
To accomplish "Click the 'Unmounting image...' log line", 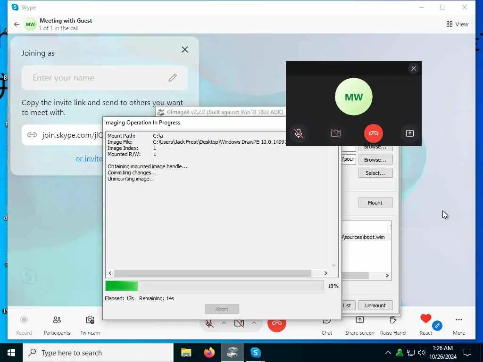I will [x=131, y=179].
